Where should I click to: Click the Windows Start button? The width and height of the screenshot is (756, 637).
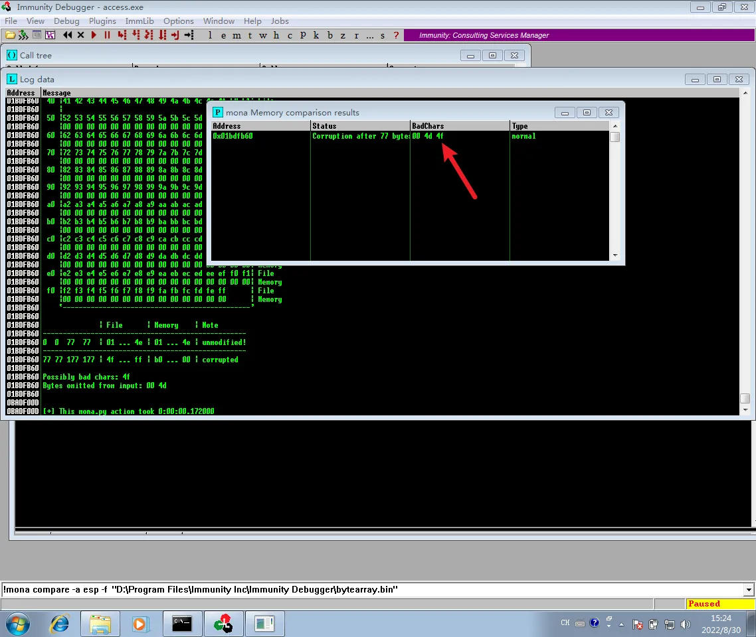pyautogui.click(x=18, y=624)
